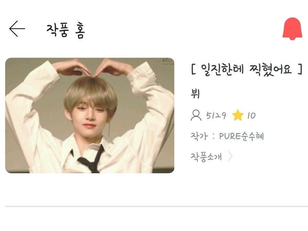This screenshot has height=231, width=308.
Task: Click the 작품 홈 header title
Action: coord(66,31)
